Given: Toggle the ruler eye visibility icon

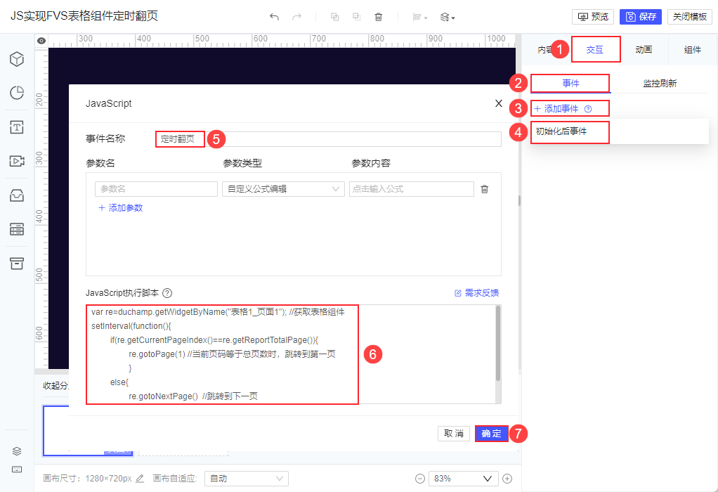Looking at the screenshot, I should point(41,41).
